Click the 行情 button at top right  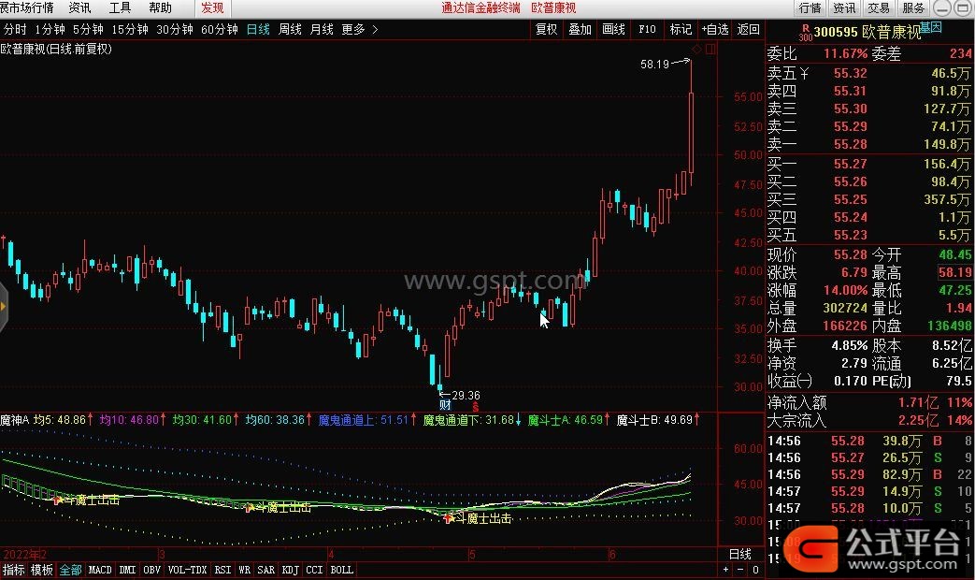(810, 8)
